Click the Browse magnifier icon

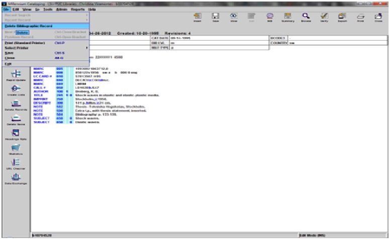(x=305, y=18)
